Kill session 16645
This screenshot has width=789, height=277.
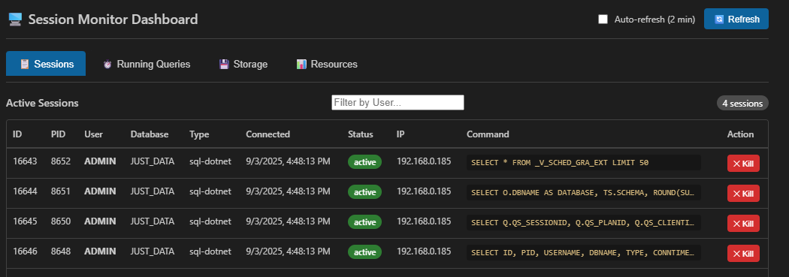coord(743,223)
